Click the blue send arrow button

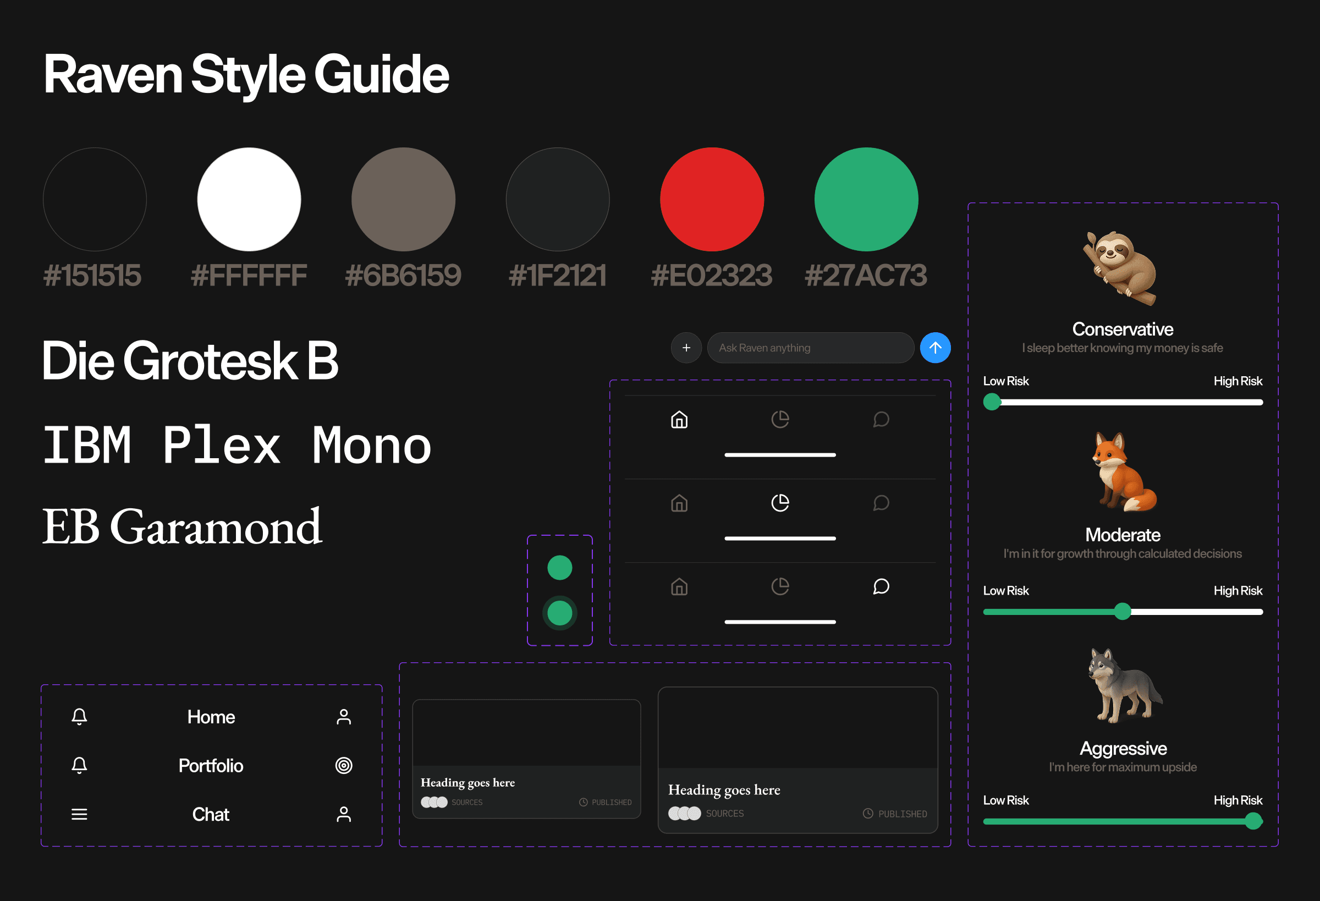tap(935, 348)
